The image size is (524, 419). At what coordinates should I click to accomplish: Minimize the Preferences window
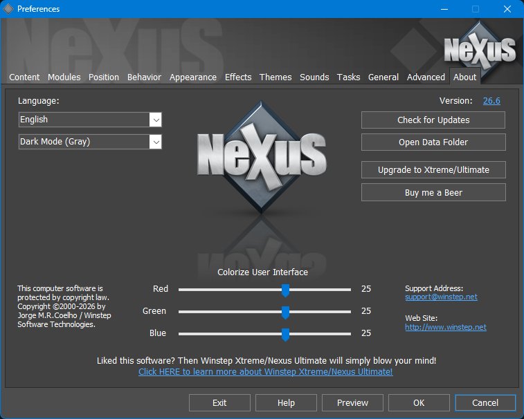pyautogui.click(x=444, y=9)
